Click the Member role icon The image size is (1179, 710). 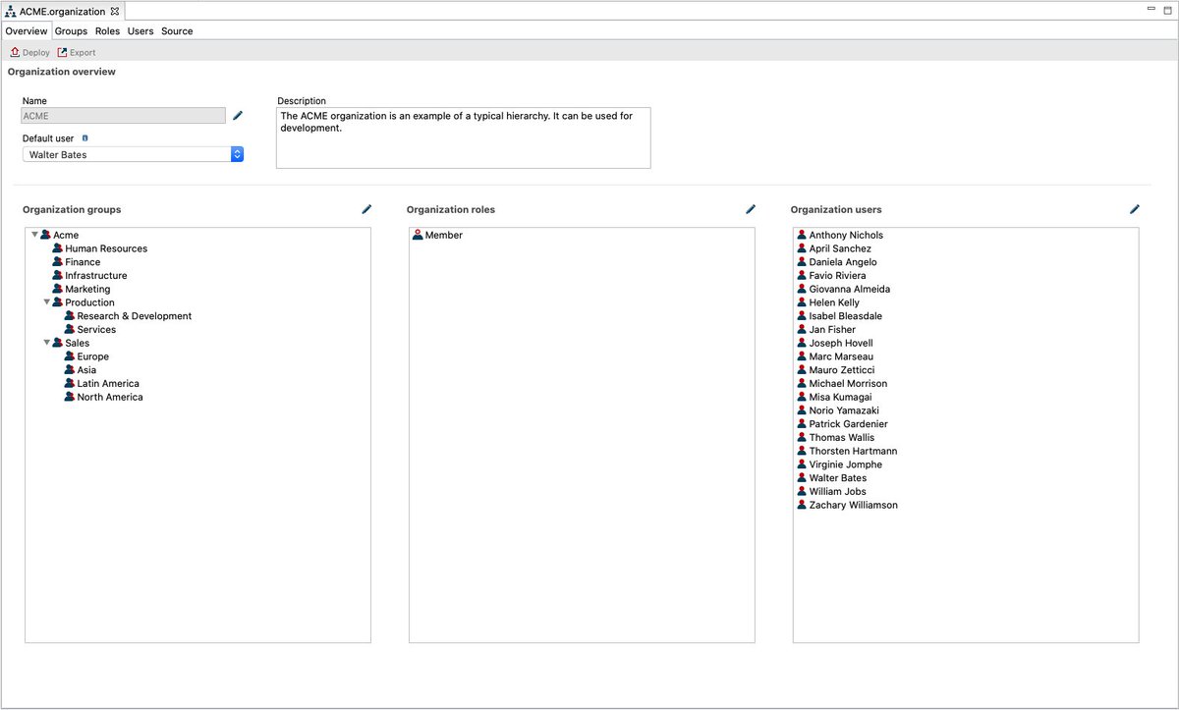coord(417,234)
